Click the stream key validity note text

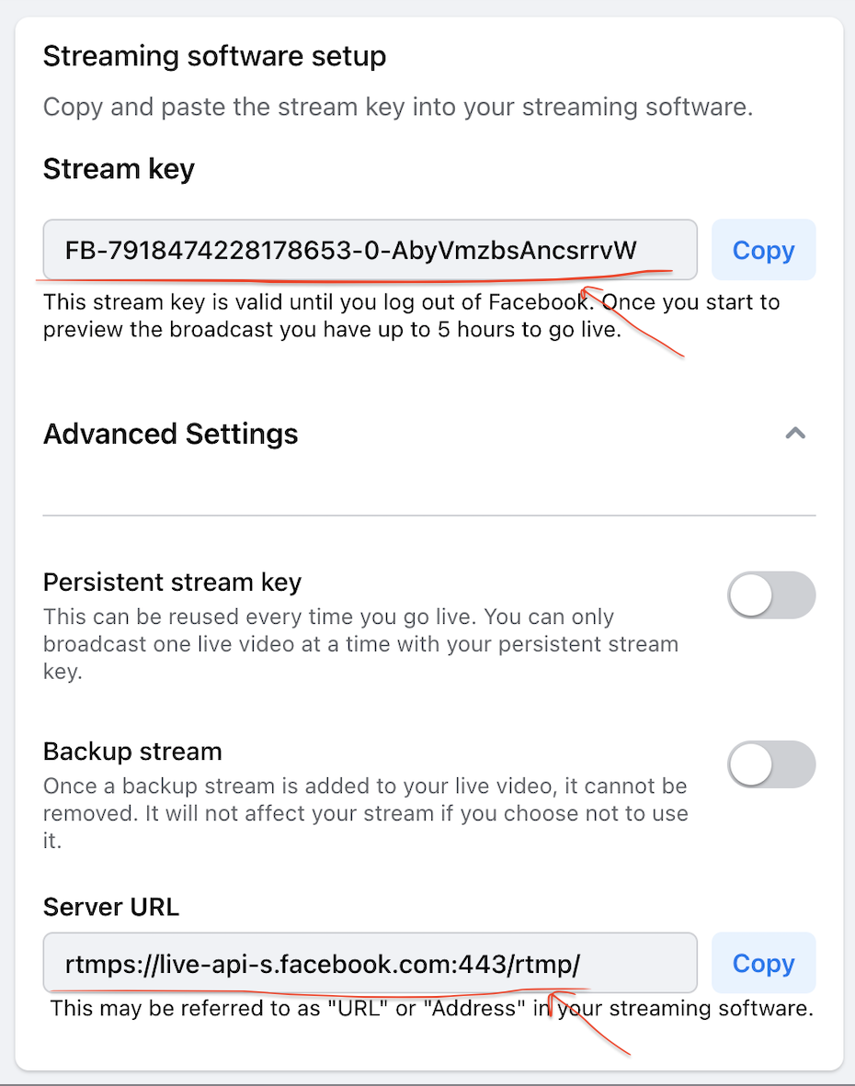[412, 316]
